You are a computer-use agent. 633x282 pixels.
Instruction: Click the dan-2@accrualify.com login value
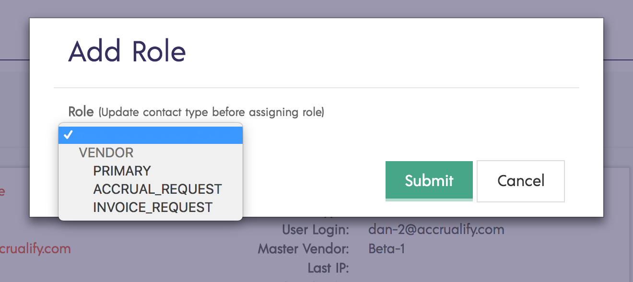436,230
